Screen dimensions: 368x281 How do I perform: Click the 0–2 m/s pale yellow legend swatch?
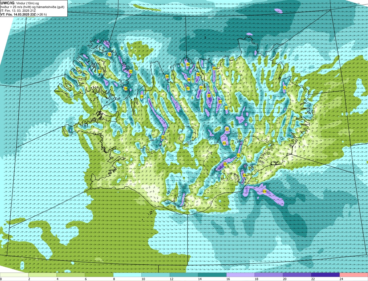pos(14,275)
